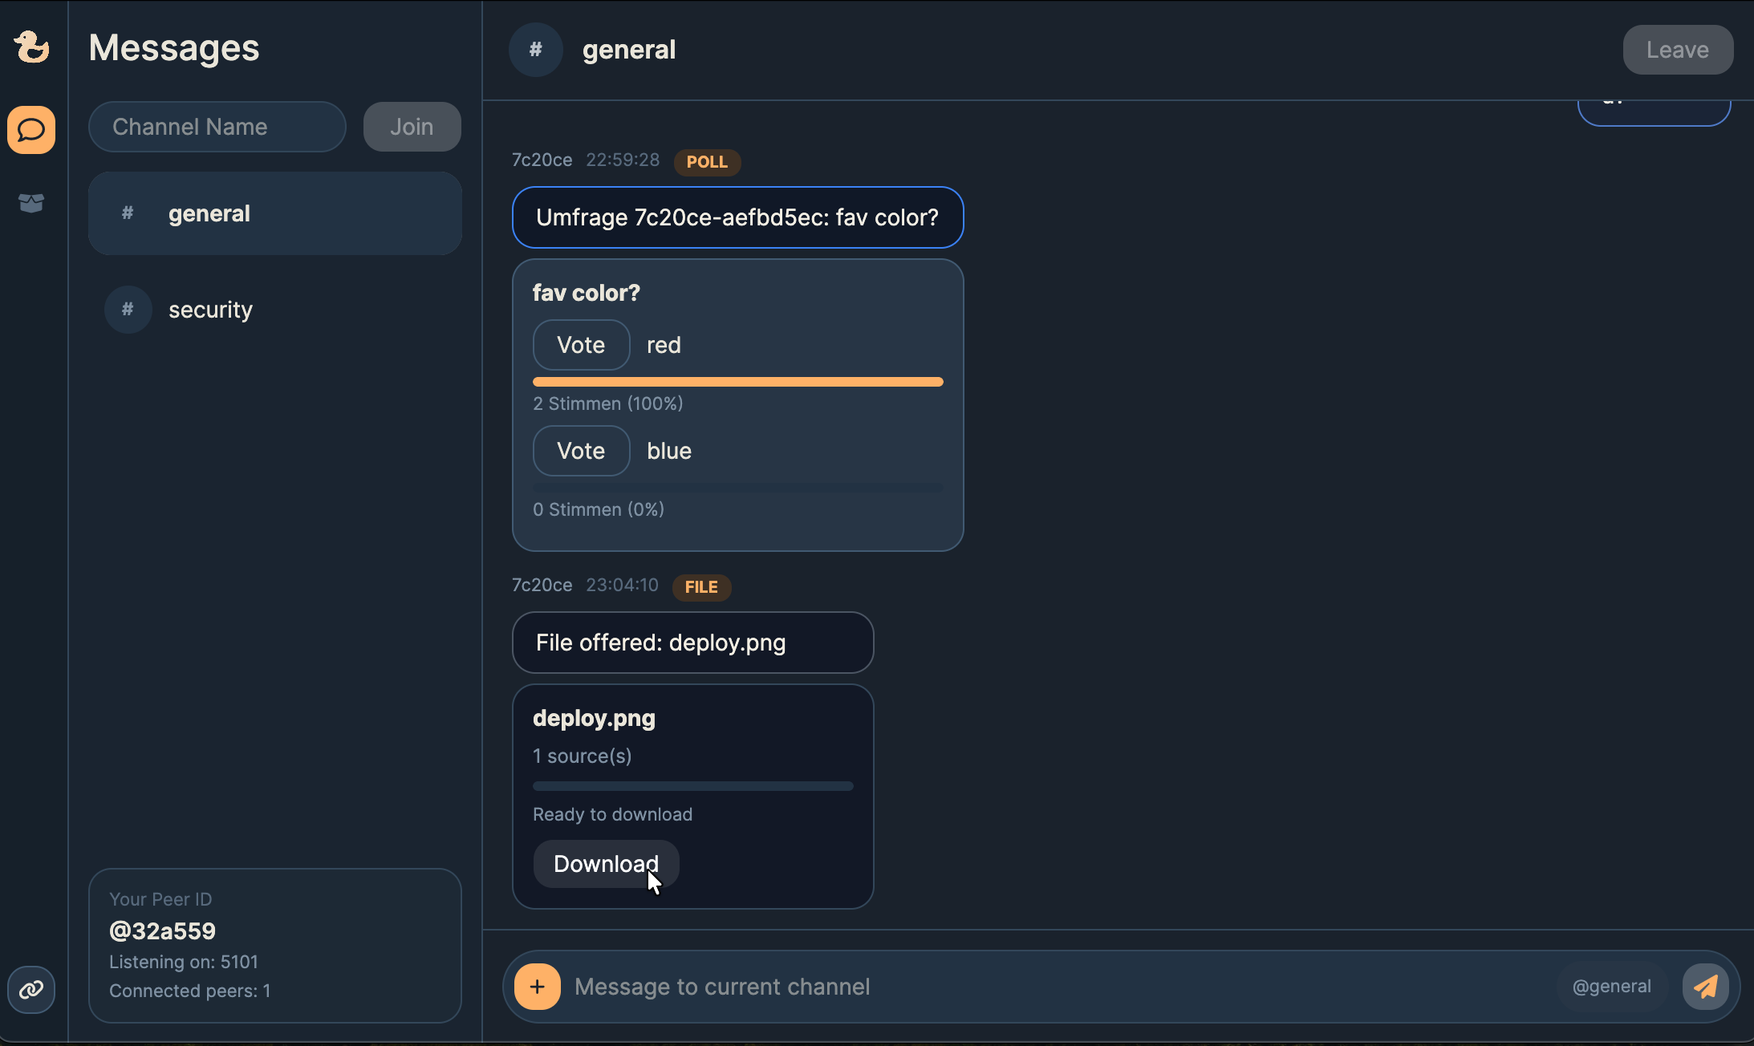
Task: Click the hash icon beside general header
Action: [x=536, y=50]
